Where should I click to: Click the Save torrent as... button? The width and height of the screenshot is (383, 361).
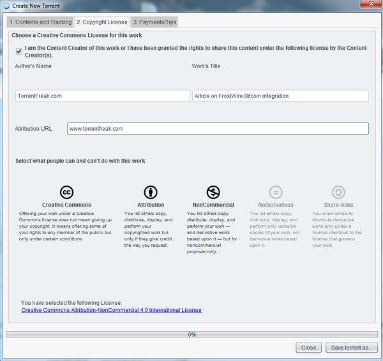[x=352, y=348]
